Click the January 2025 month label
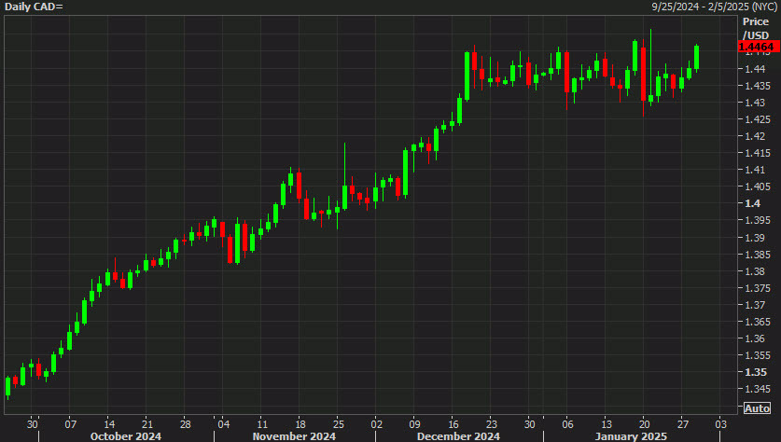Viewport: 781px width, 442px height. coord(631,436)
